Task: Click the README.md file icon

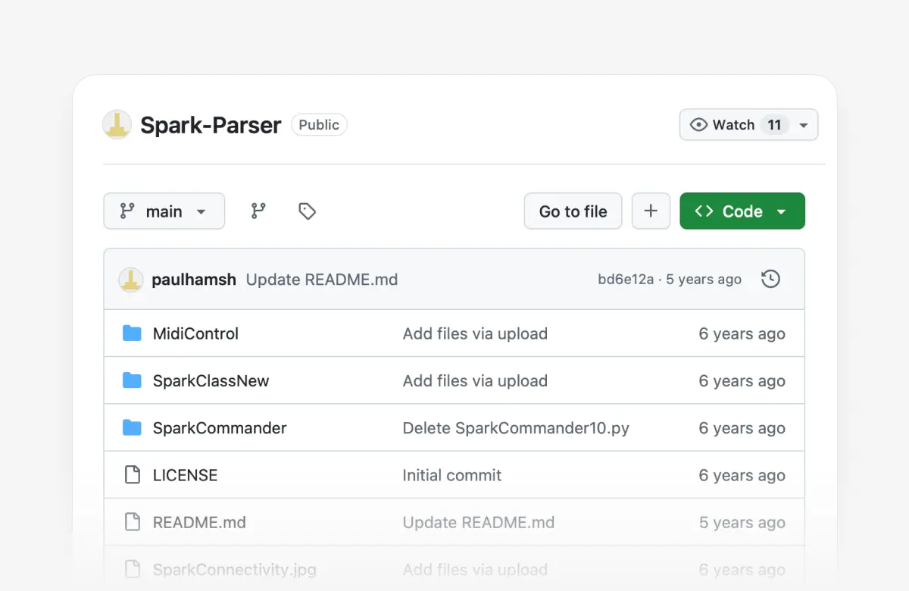Action: 132,522
